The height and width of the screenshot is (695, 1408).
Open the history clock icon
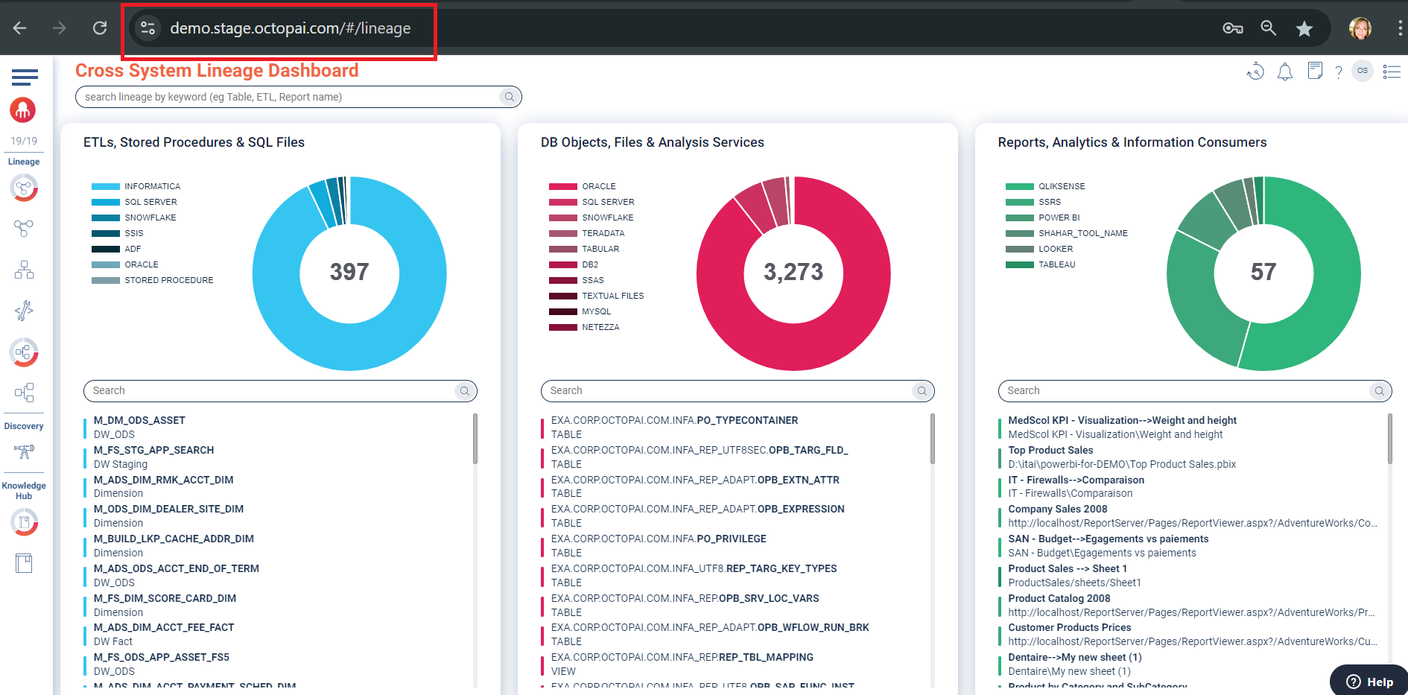1255,72
